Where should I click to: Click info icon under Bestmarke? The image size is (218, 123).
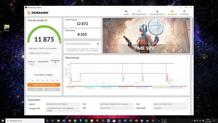point(55,62)
